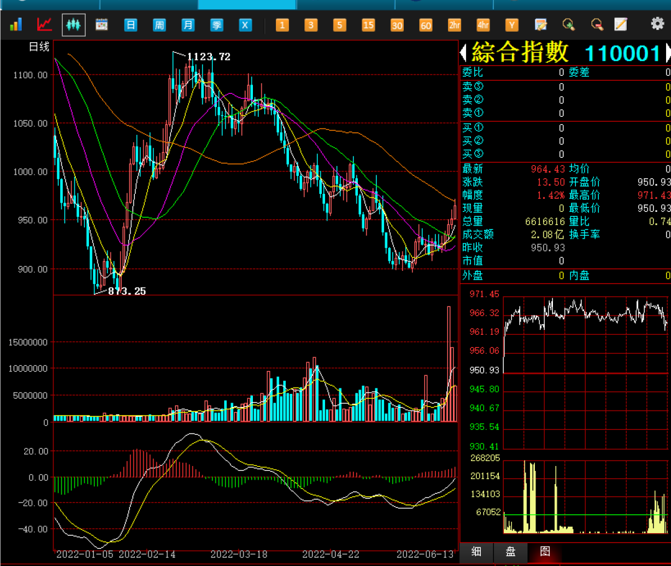Image resolution: width=671 pixels, height=566 pixels.
Task: Zoom out with the minus magnifier
Action: tap(597, 24)
